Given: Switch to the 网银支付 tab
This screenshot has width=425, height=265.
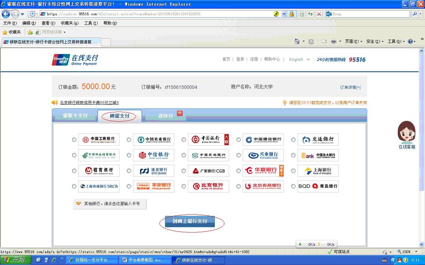Looking at the screenshot, I should coord(120,116).
